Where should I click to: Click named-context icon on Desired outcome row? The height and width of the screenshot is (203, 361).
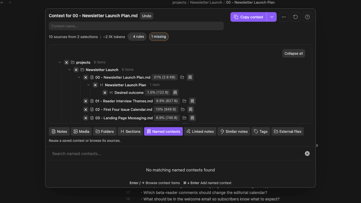(x=175, y=92)
